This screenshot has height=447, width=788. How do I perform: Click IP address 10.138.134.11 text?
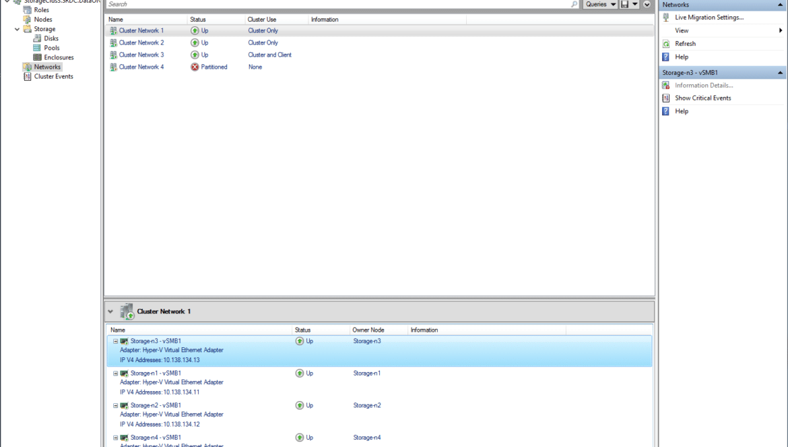(x=181, y=392)
